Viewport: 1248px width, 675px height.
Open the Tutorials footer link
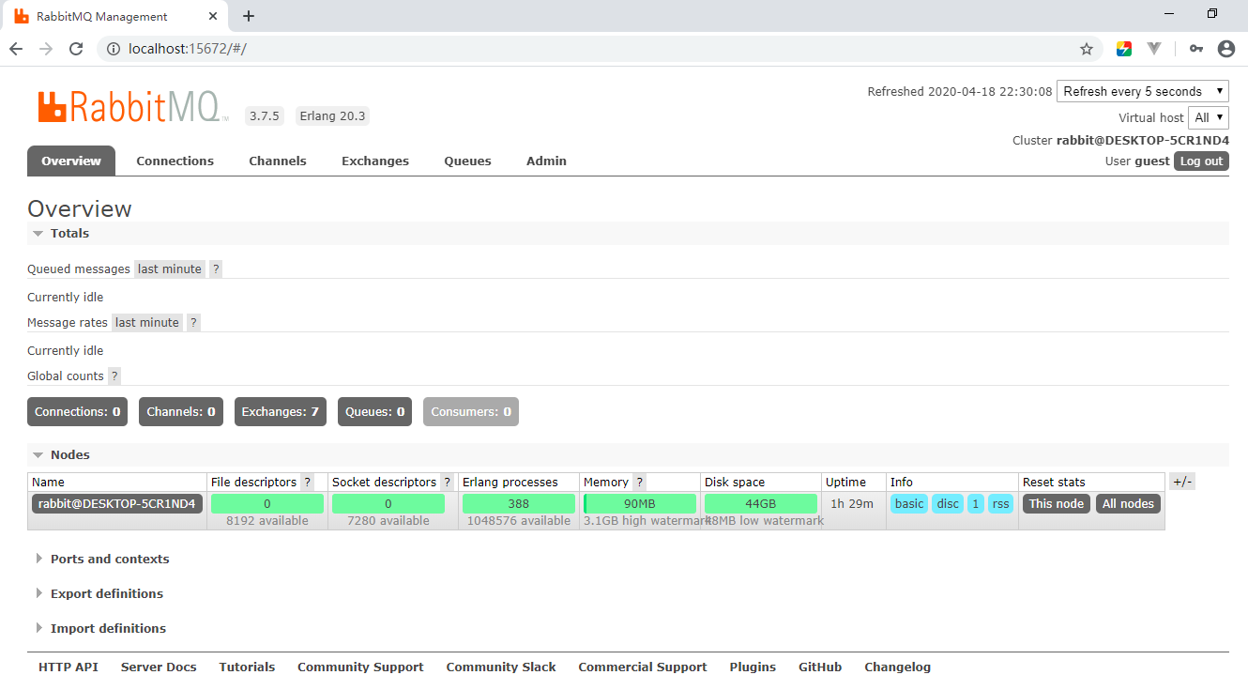[247, 667]
